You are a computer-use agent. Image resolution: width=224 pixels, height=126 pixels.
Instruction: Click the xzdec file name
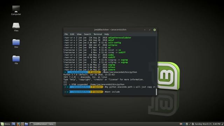tap(111, 55)
